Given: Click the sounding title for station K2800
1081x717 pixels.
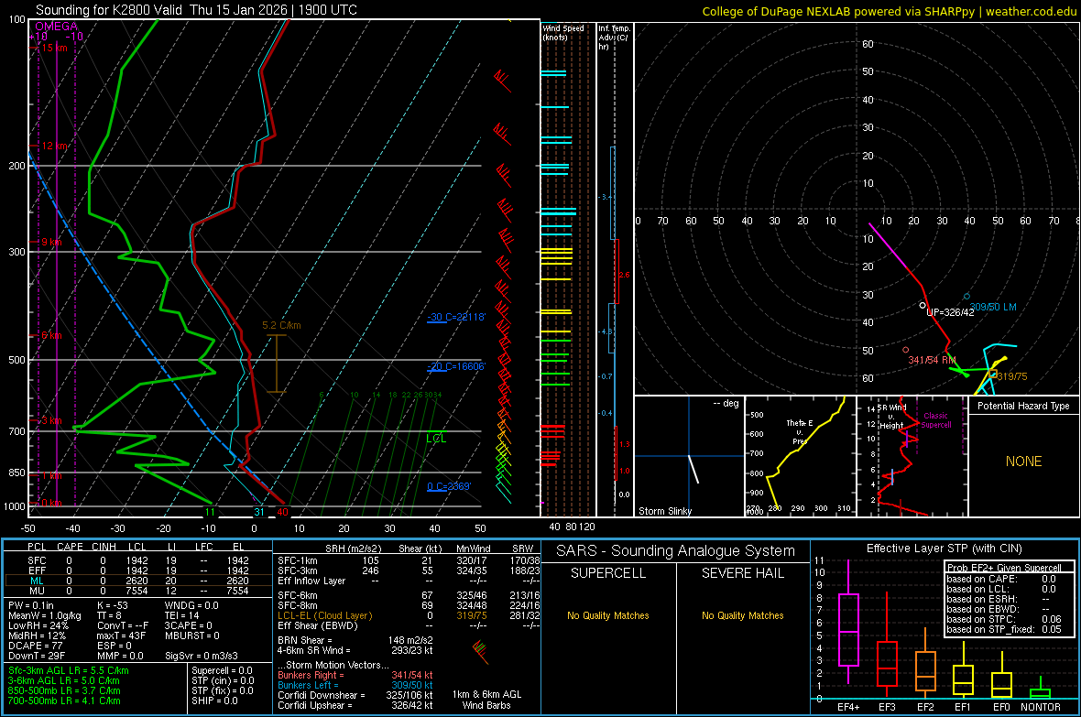Looking at the screenshot, I should [x=196, y=10].
